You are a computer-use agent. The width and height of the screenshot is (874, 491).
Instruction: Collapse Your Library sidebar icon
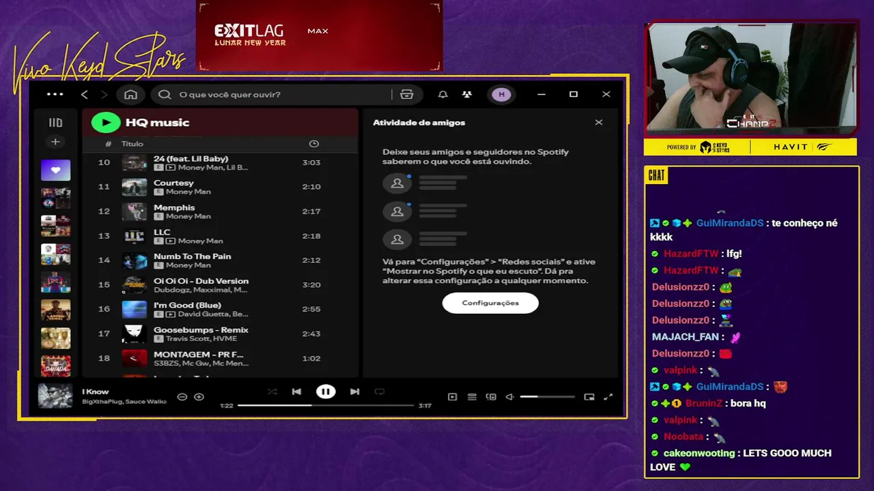tap(55, 123)
